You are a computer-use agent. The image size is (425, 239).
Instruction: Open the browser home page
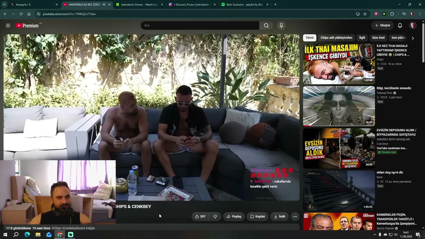[29, 14]
